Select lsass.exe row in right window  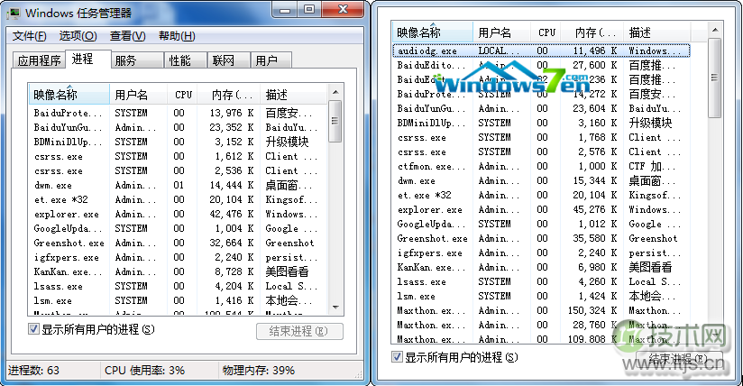[541, 282]
